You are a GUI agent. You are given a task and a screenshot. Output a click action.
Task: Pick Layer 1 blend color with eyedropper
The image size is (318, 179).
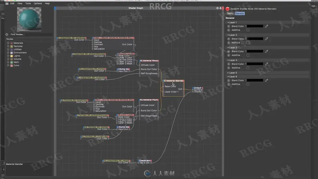(x=267, y=26)
